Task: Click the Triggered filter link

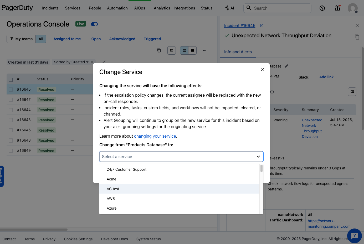Action: 152,39
